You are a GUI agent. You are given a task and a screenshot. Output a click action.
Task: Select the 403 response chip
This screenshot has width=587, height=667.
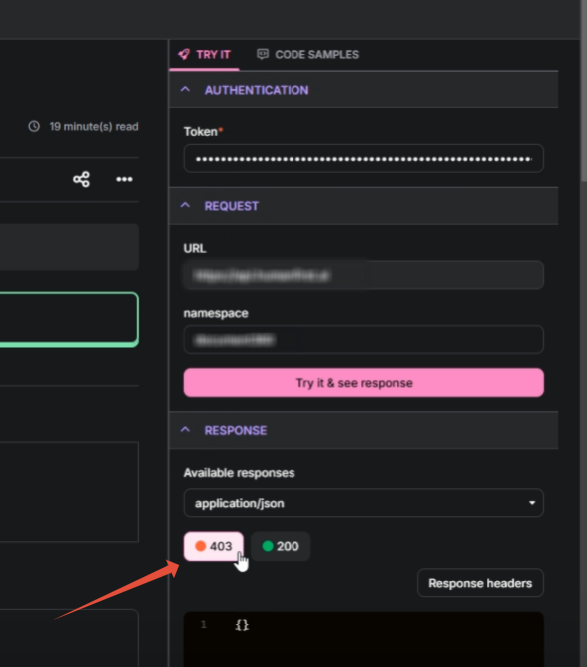(x=213, y=546)
